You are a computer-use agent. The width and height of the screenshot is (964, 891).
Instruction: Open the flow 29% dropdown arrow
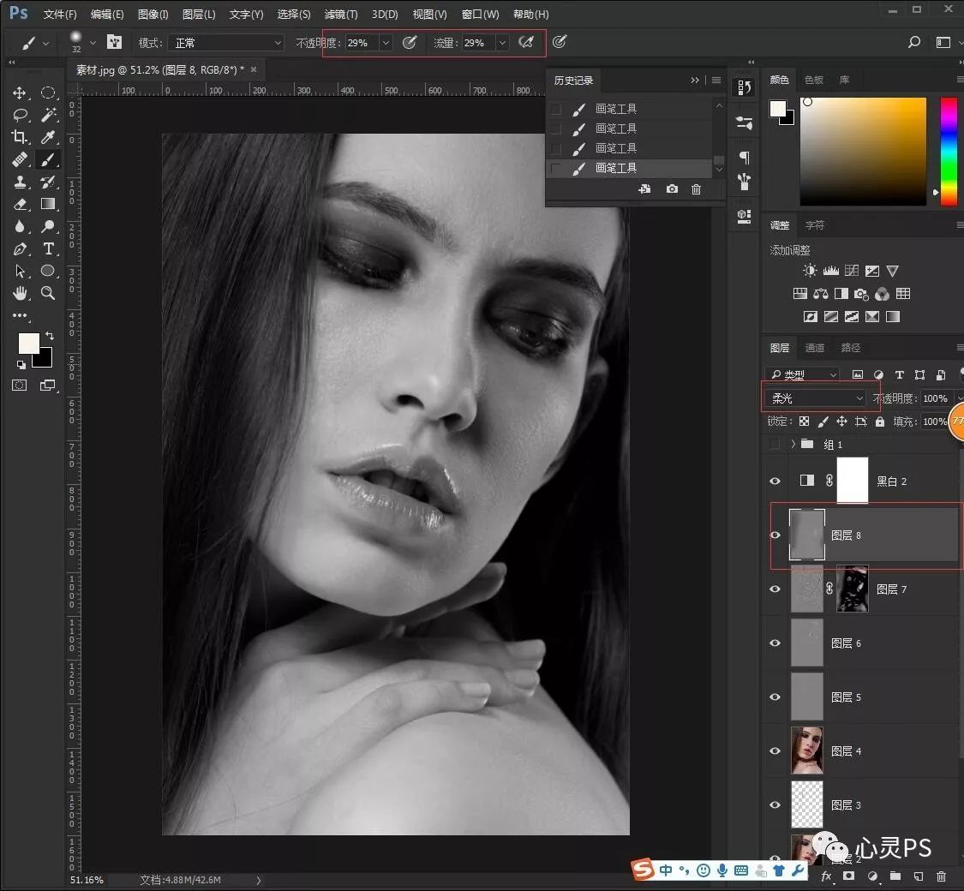(502, 42)
